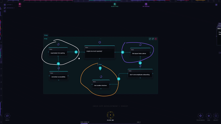Click the central CLICK ME dial

110,115
